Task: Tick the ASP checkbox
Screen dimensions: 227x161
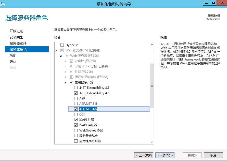Action: pos(76,98)
